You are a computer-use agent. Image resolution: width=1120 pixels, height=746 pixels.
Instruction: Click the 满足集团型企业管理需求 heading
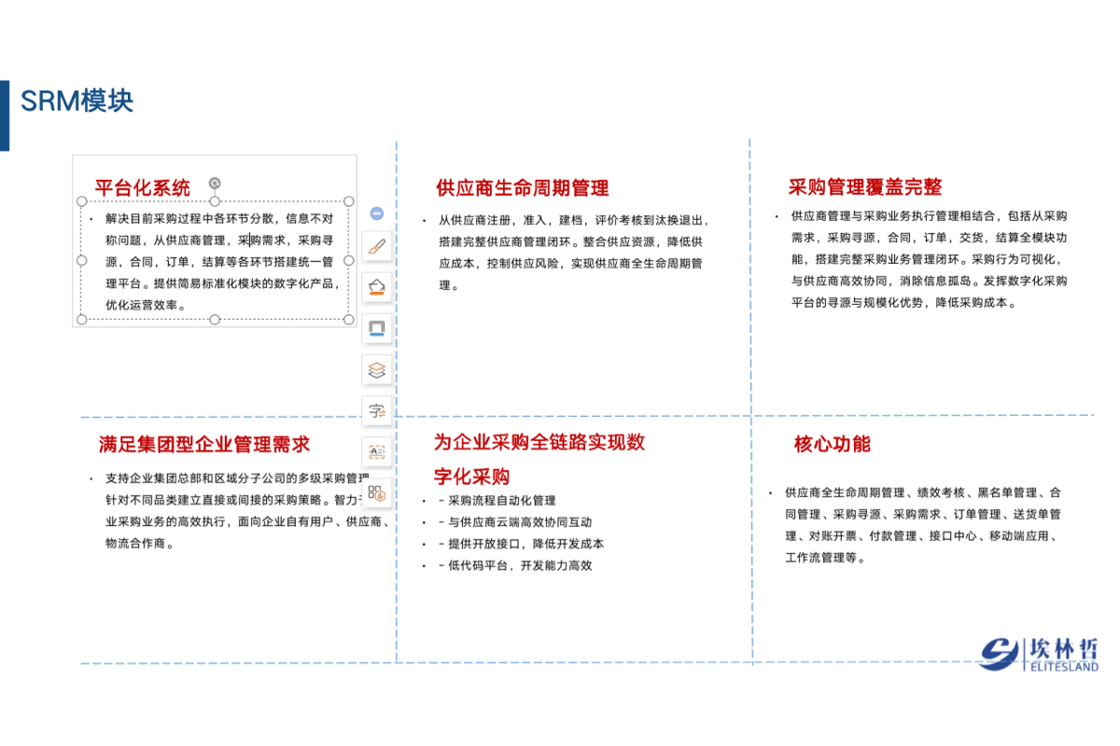pyautogui.click(x=204, y=444)
